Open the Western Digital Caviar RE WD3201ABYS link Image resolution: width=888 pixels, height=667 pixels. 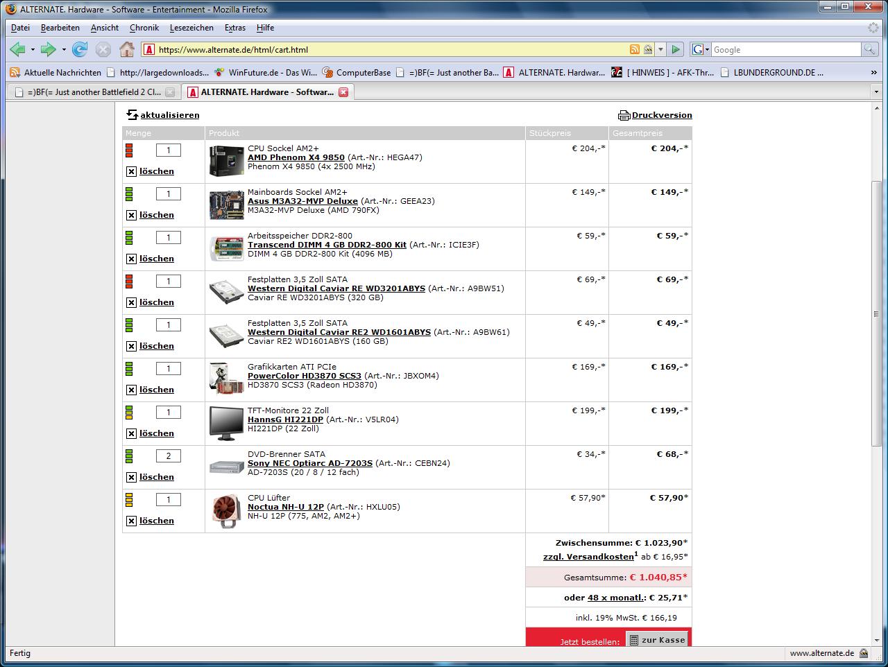tap(336, 288)
